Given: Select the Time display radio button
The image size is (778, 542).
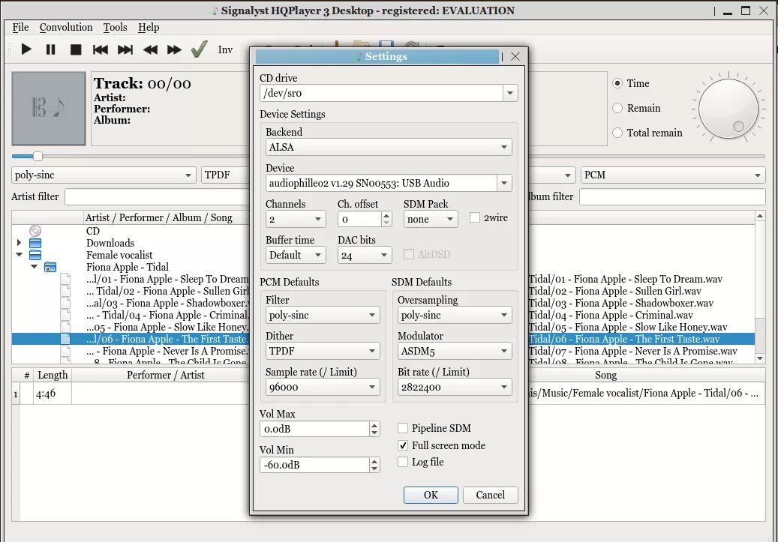Looking at the screenshot, I should pyautogui.click(x=617, y=83).
